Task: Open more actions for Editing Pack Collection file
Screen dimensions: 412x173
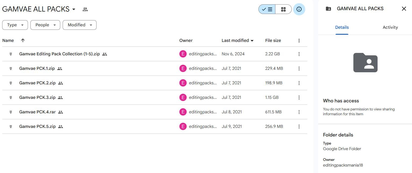Action: (x=299, y=54)
